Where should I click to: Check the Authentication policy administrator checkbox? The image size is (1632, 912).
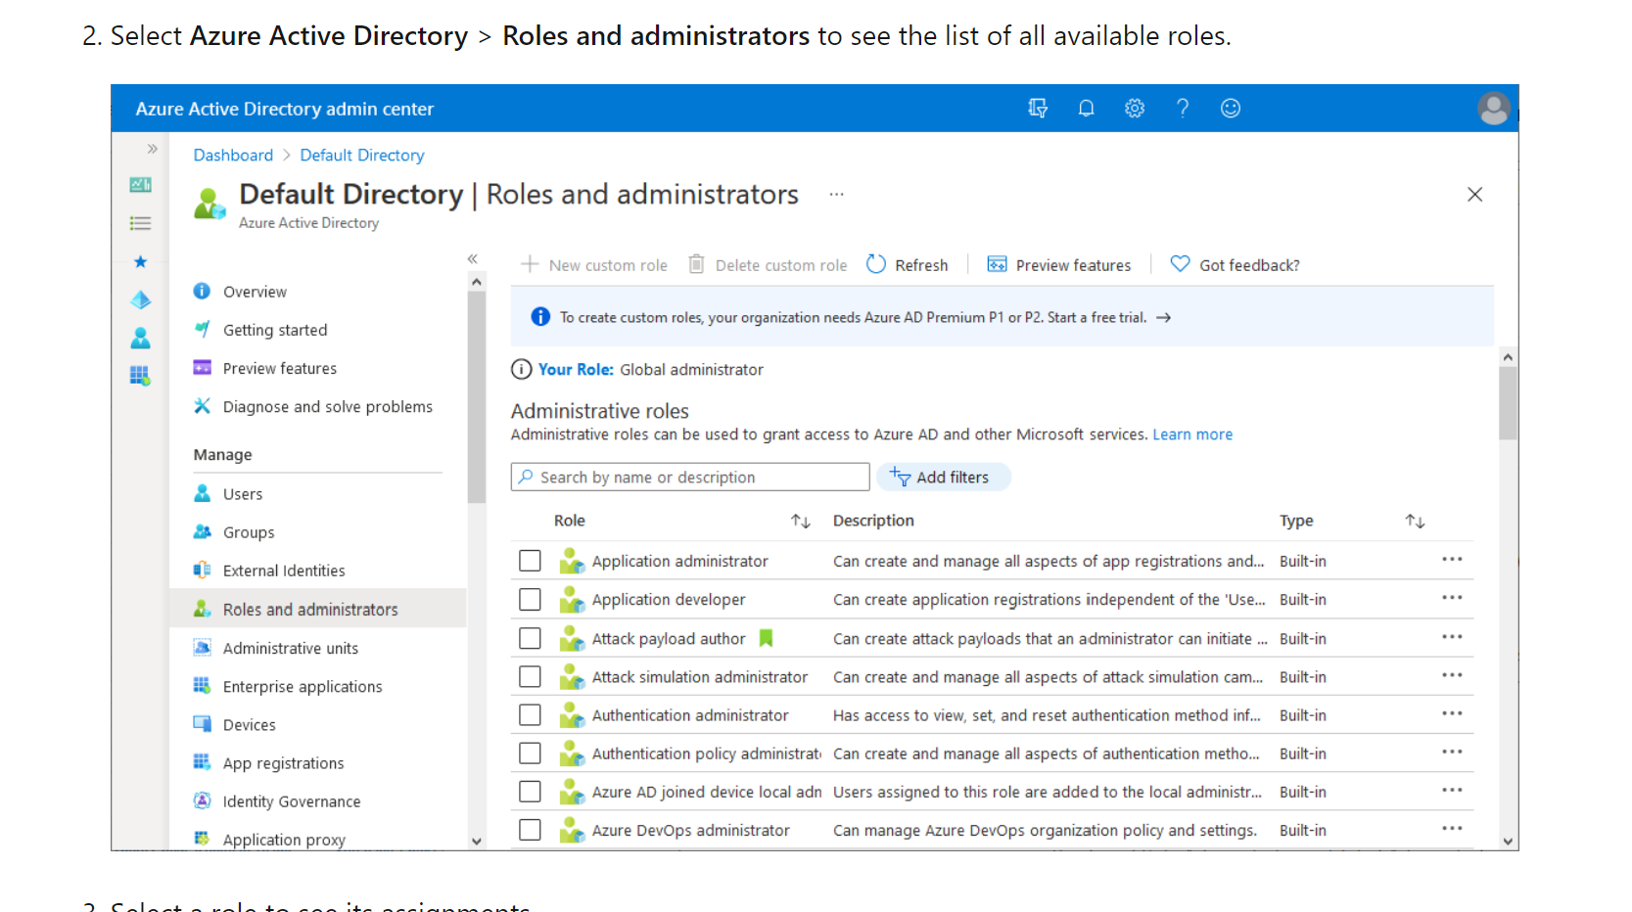coord(530,753)
